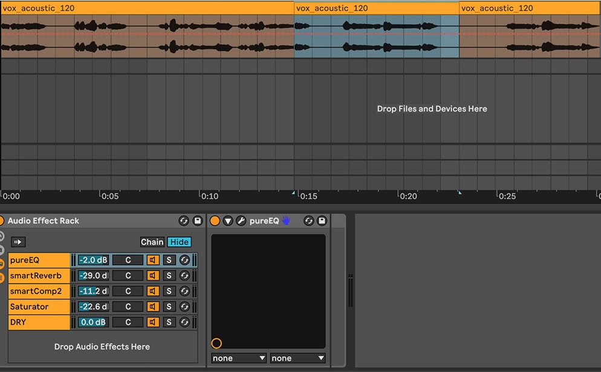
Task: Open the left 'none' dropdown under the XY pad
Action: [x=239, y=358]
